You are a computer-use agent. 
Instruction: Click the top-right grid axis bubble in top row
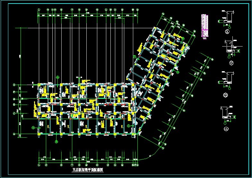click(137, 10)
